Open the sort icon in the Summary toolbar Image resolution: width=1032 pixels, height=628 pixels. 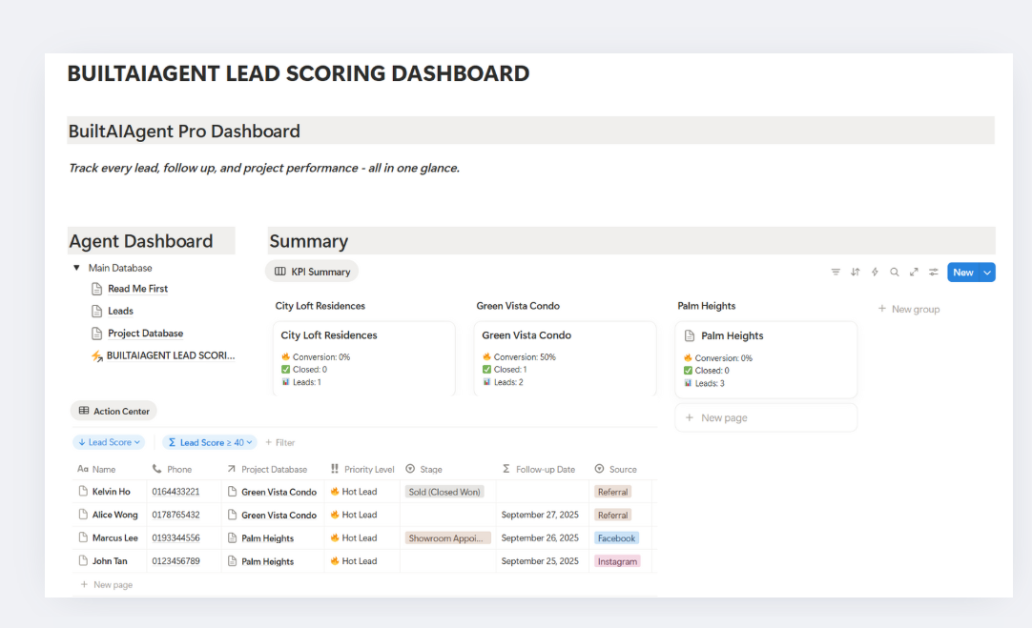point(856,272)
